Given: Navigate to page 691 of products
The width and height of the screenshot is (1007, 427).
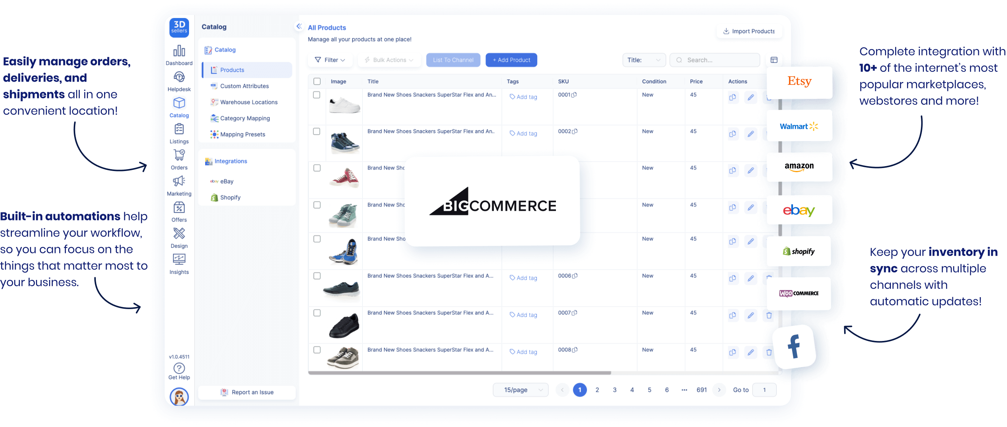Looking at the screenshot, I should click(x=701, y=390).
